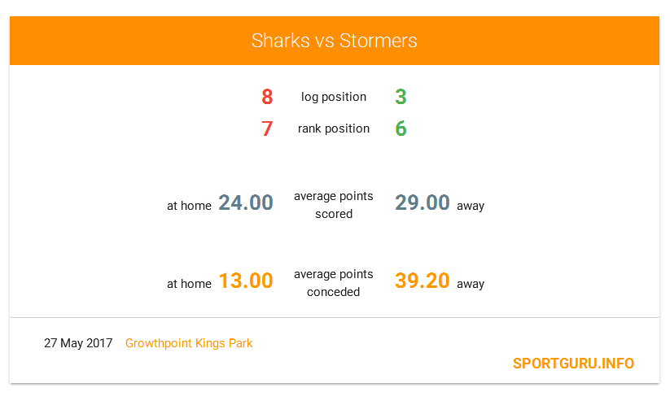Select the 13.00 home points conceded
The image size is (670, 405).
coord(246,281)
